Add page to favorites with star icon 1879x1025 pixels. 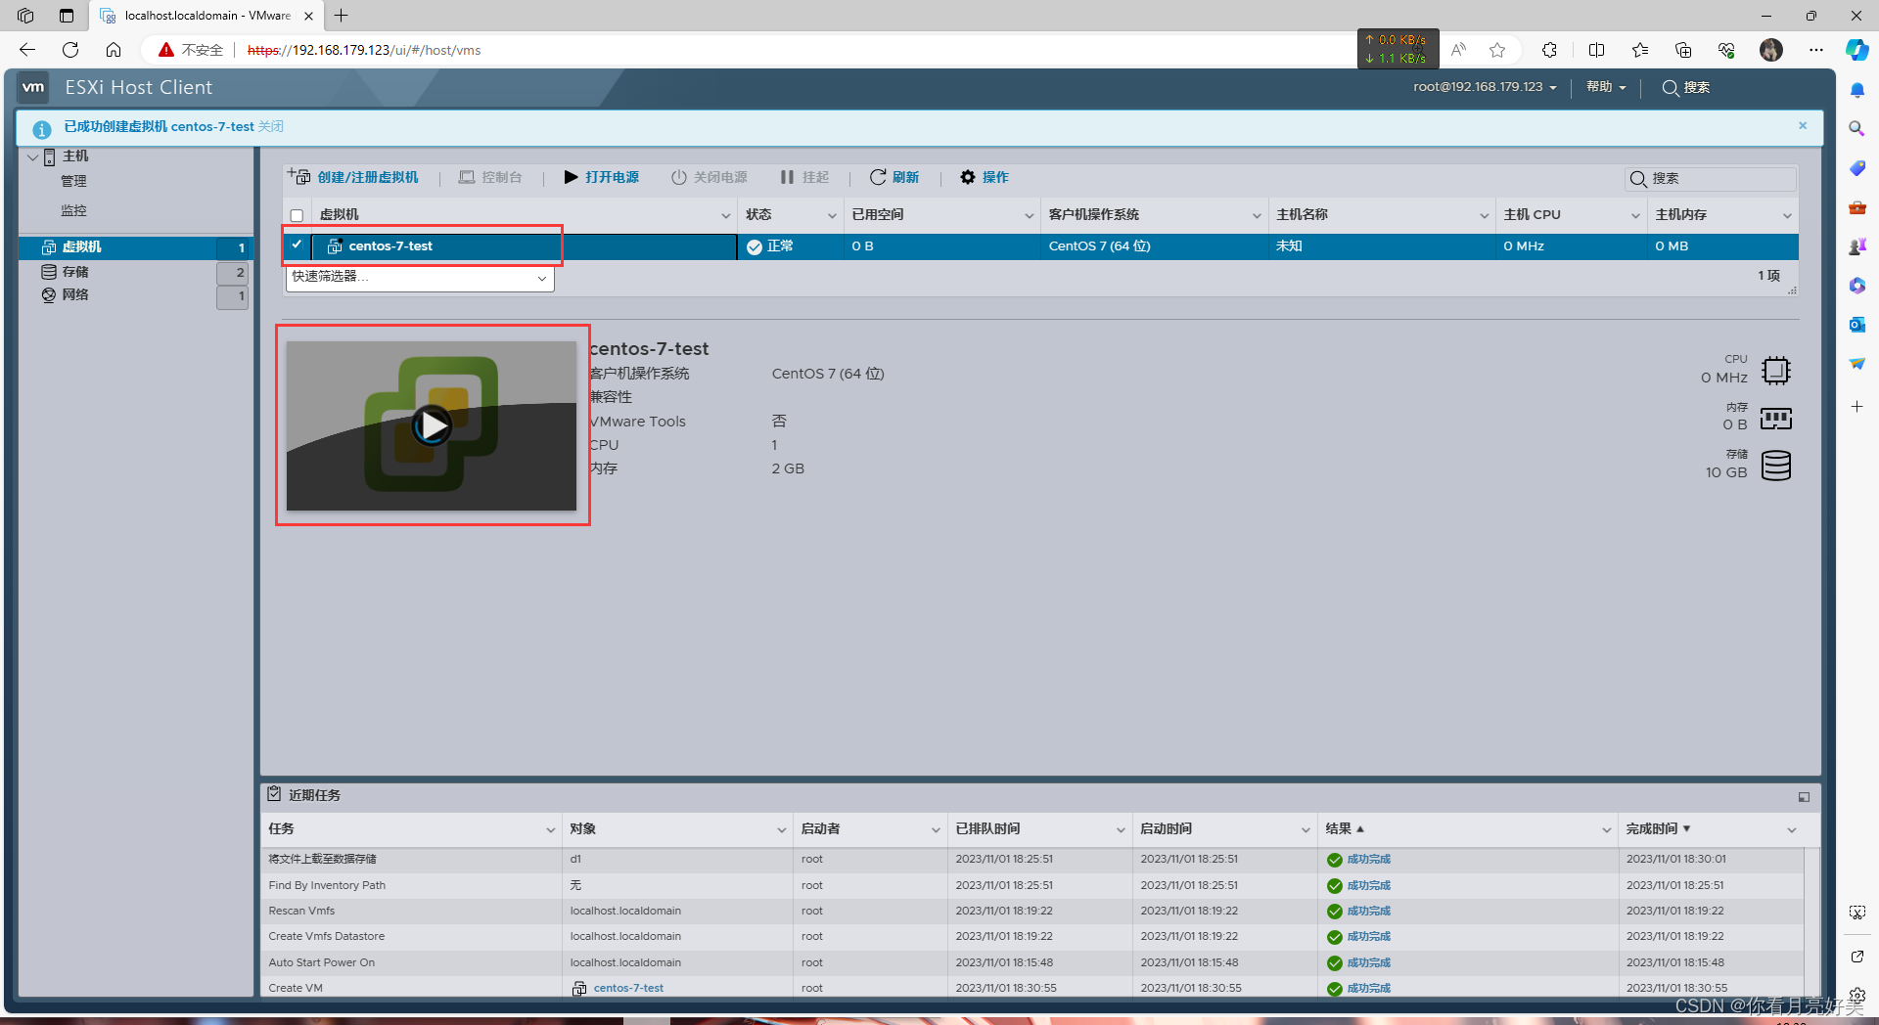1497,50
